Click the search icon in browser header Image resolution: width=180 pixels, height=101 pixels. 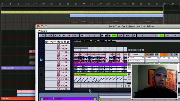click(68, 42)
